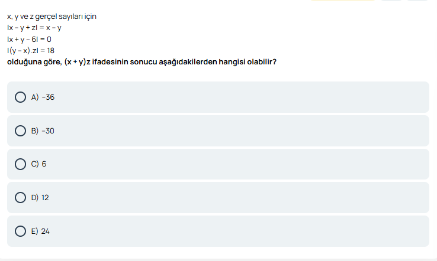Click the answer text "B) -30"

coord(43,130)
